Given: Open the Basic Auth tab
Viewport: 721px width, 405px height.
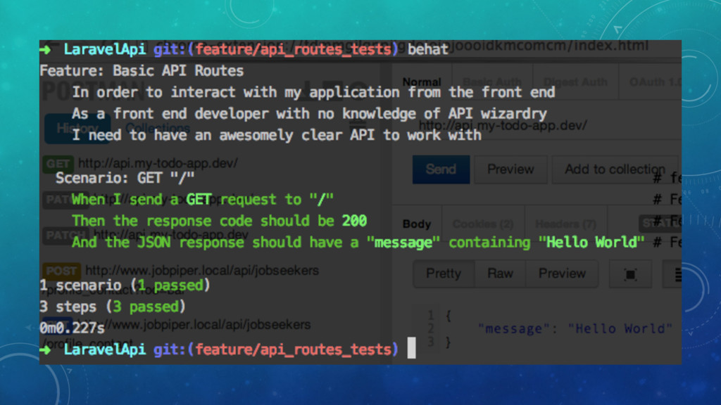Looking at the screenshot, I should 491,82.
